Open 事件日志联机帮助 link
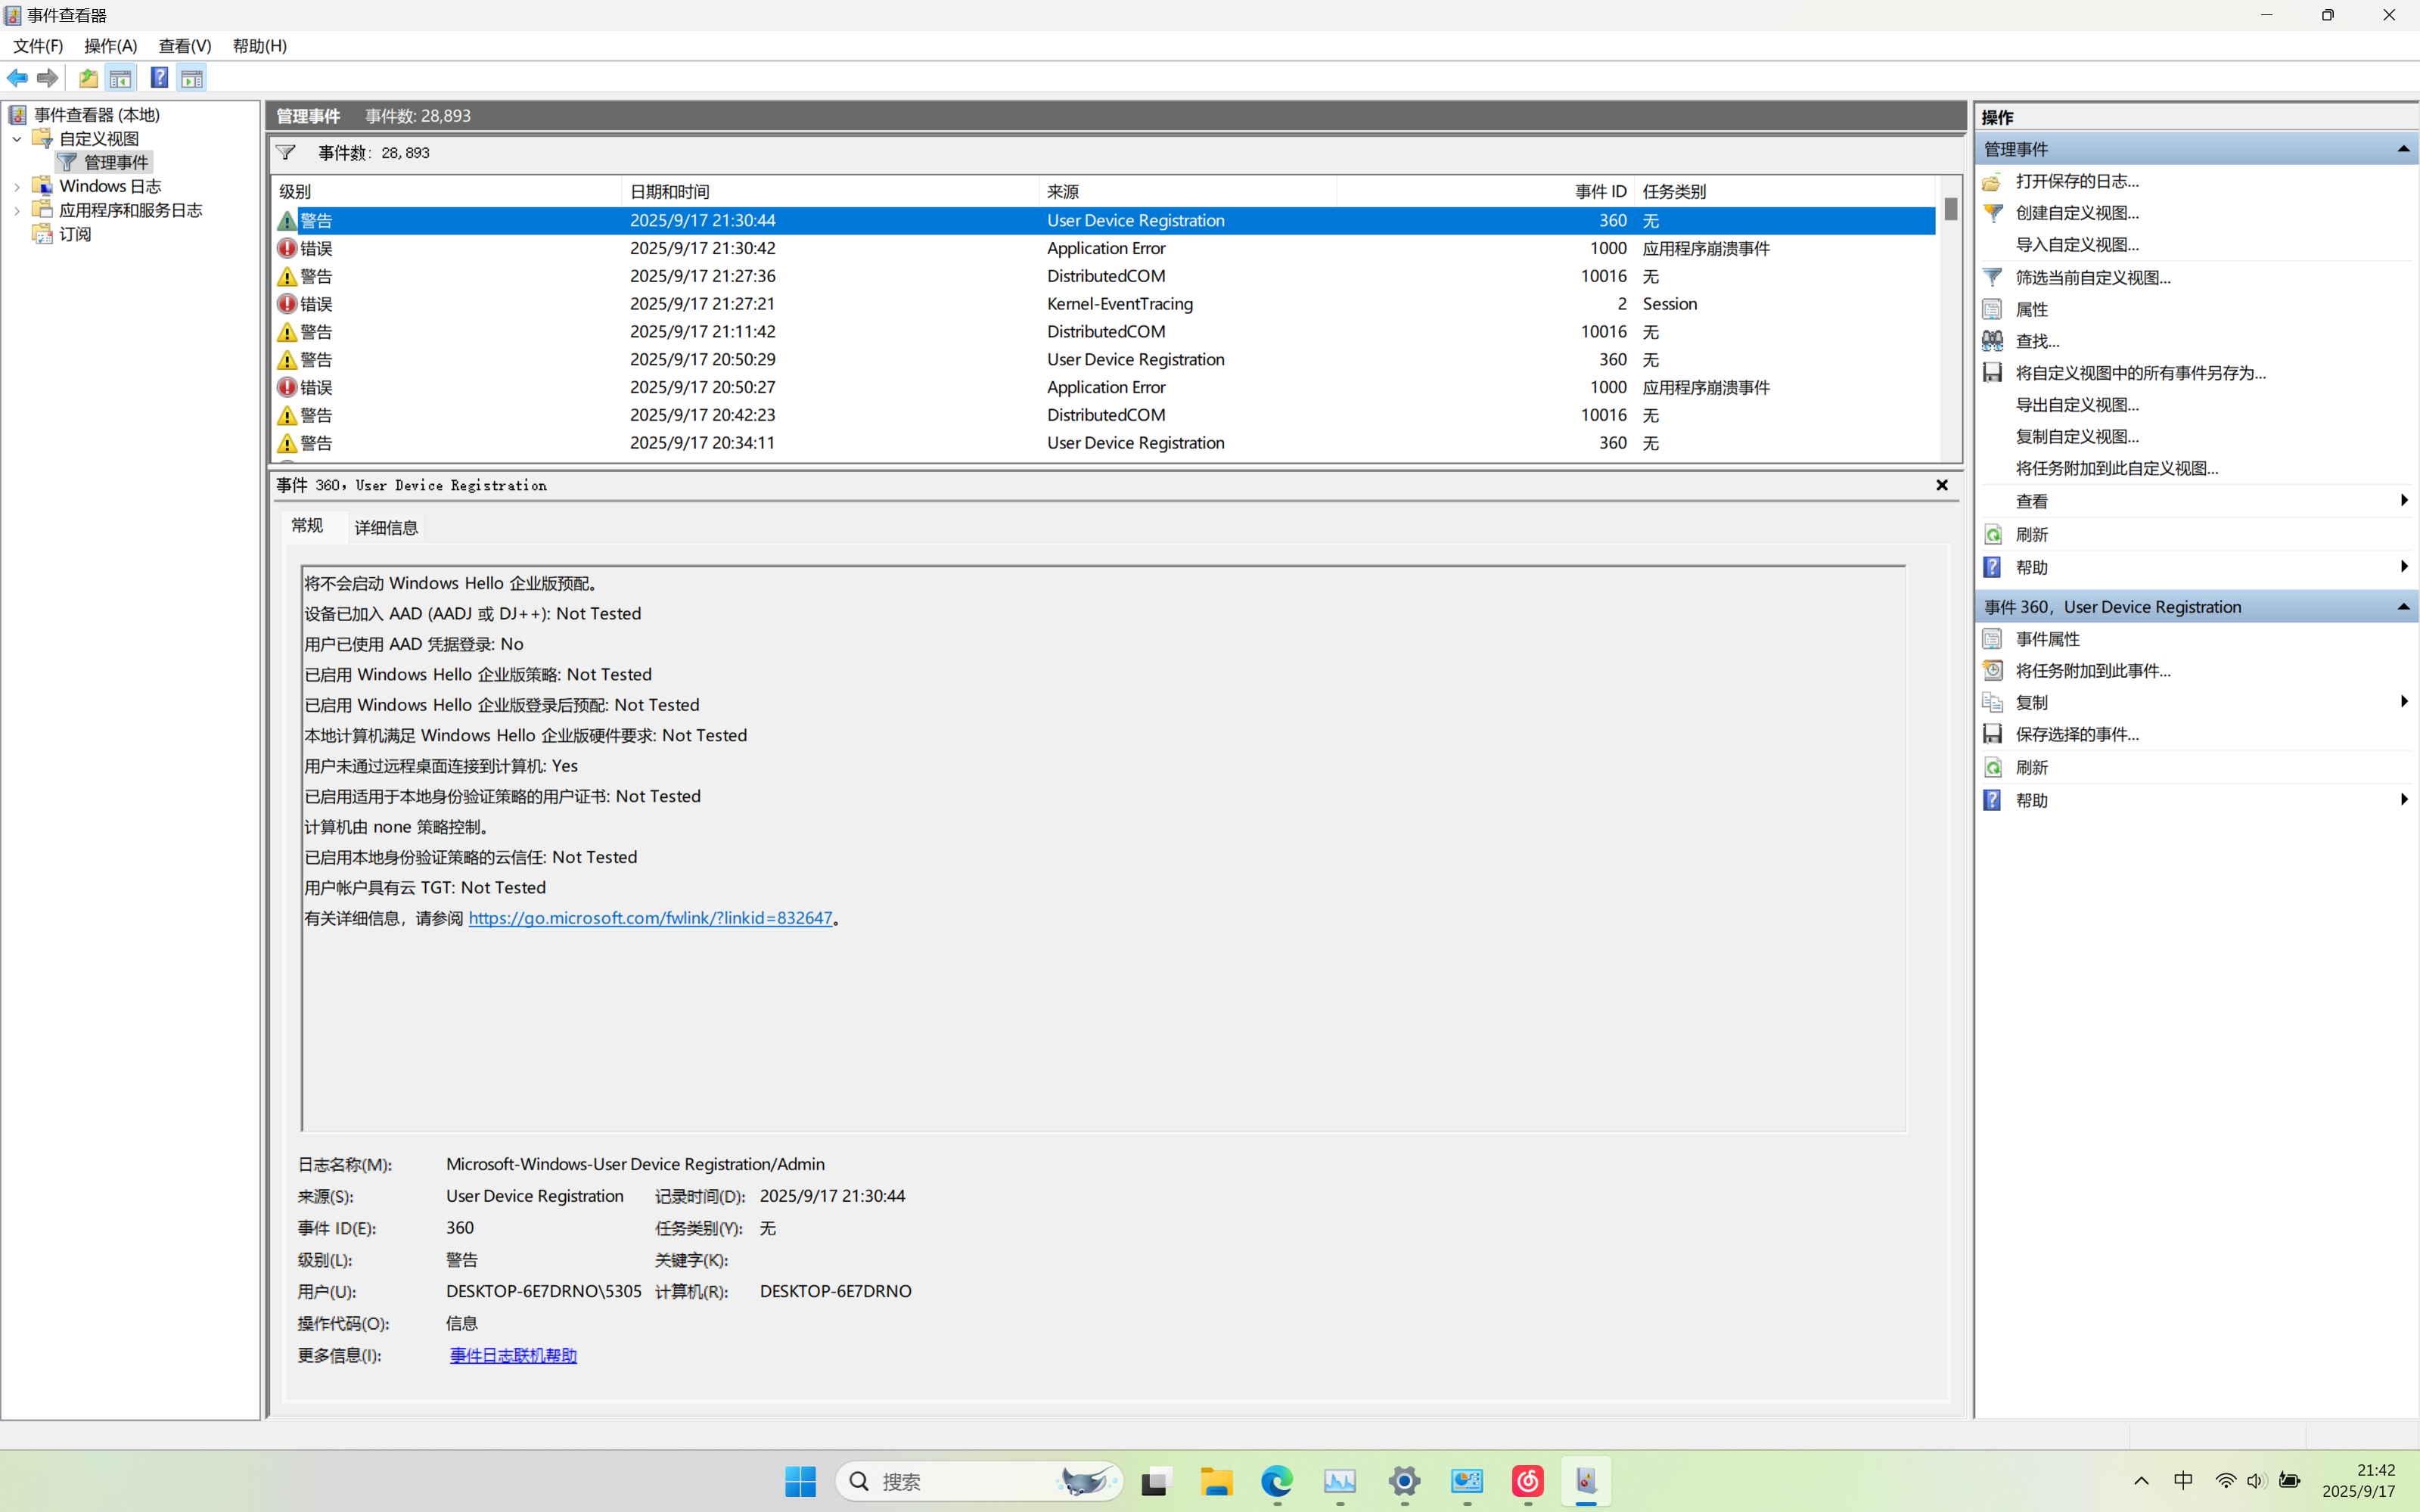 (x=513, y=1355)
